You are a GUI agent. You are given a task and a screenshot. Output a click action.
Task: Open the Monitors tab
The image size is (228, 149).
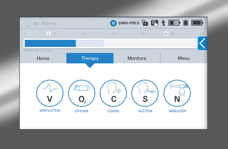point(137,58)
